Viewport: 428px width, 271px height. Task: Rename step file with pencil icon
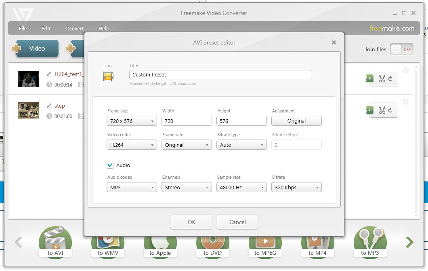(x=49, y=106)
